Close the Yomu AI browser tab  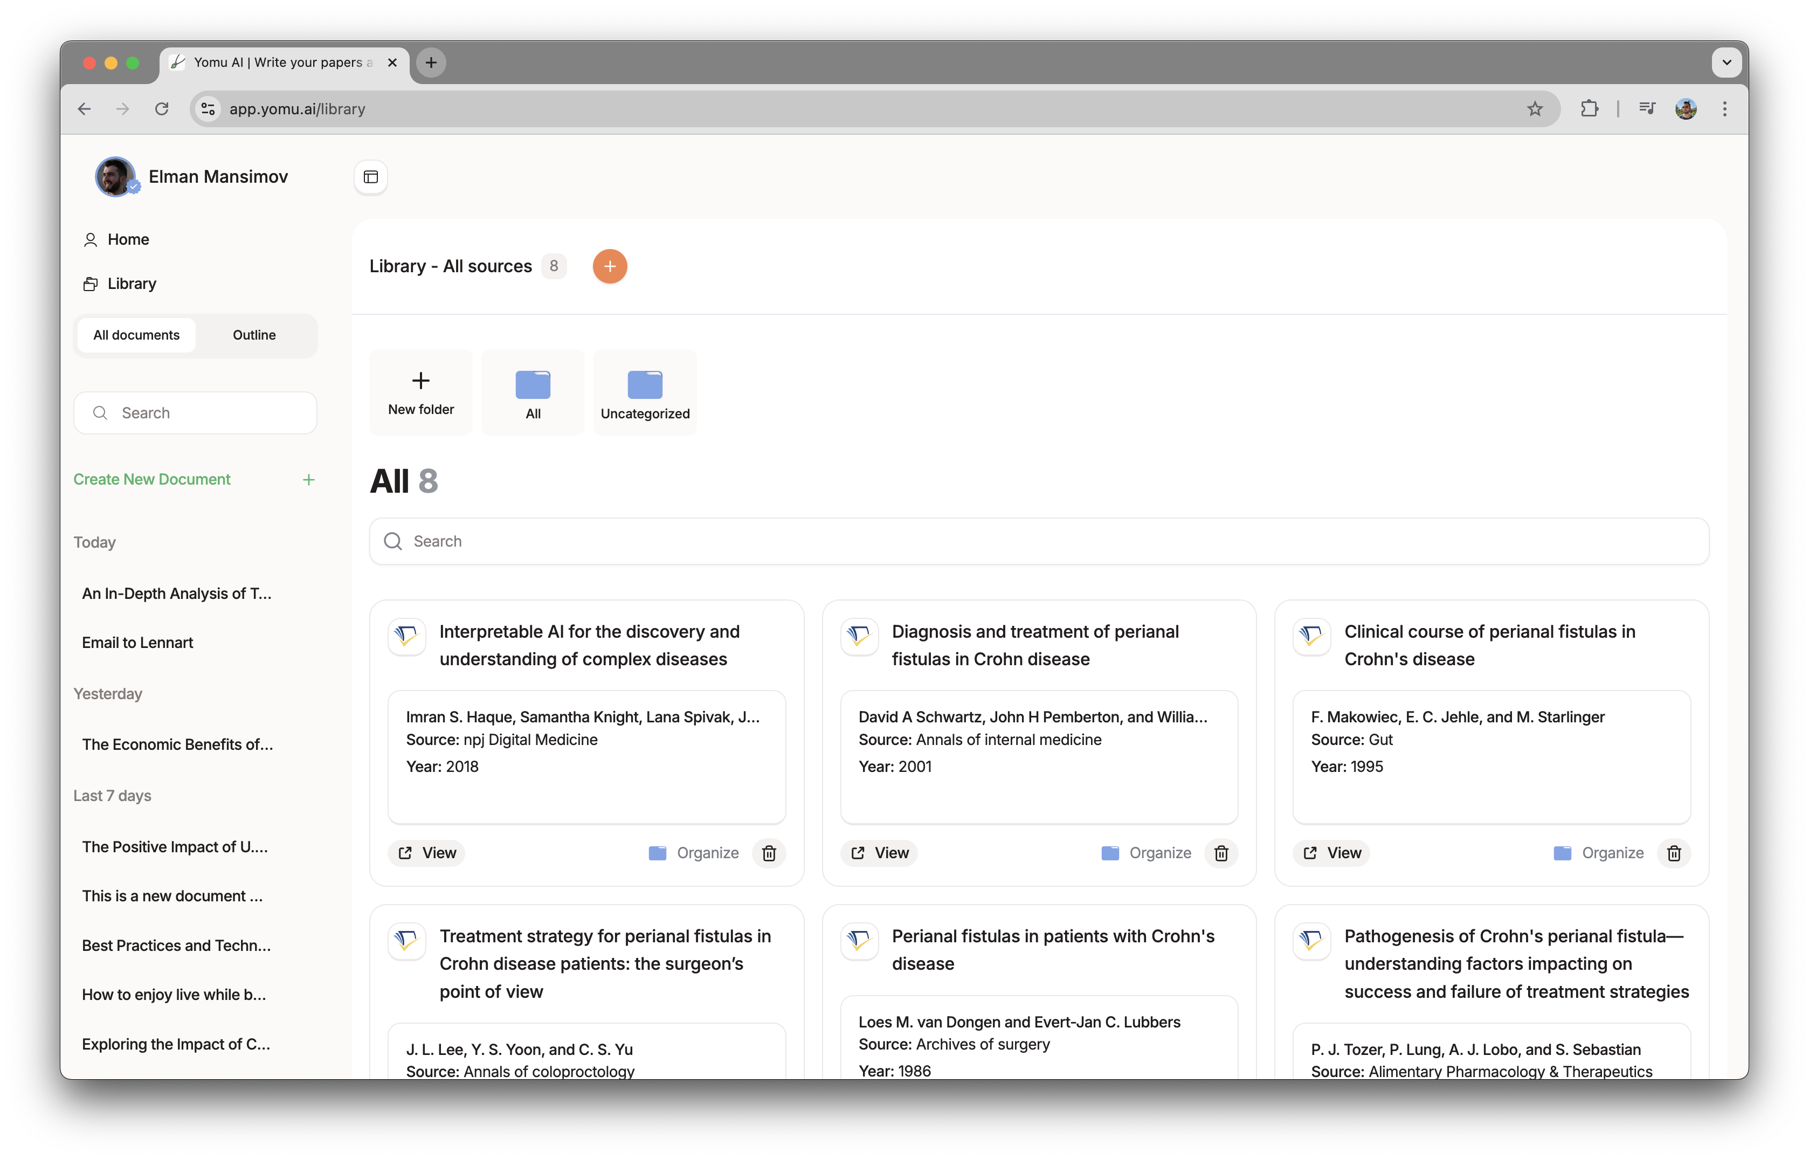[x=392, y=63]
